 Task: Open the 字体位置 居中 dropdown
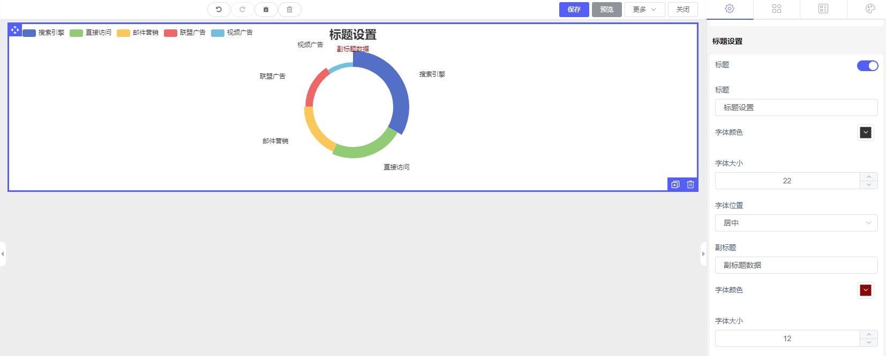[796, 223]
